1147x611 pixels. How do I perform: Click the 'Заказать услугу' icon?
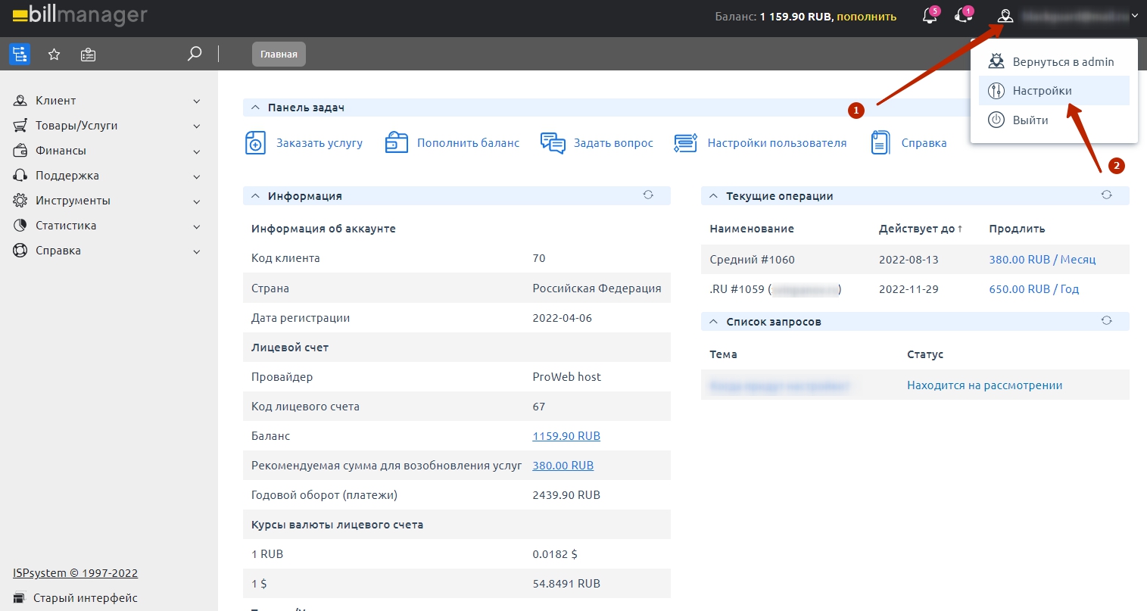256,143
